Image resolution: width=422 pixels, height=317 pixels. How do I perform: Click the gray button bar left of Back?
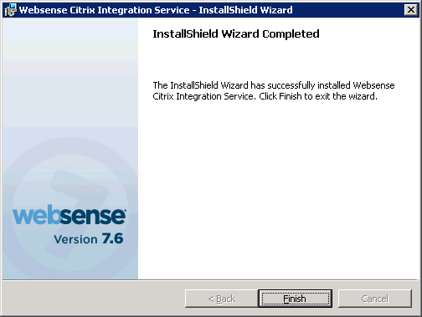point(94,299)
